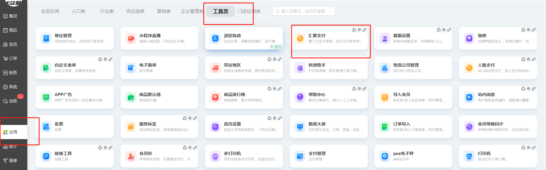Image resolution: width=546 pixels, height=170 pixels.
Task: Open the 地址管理 location icon
Action: [46, 38]
